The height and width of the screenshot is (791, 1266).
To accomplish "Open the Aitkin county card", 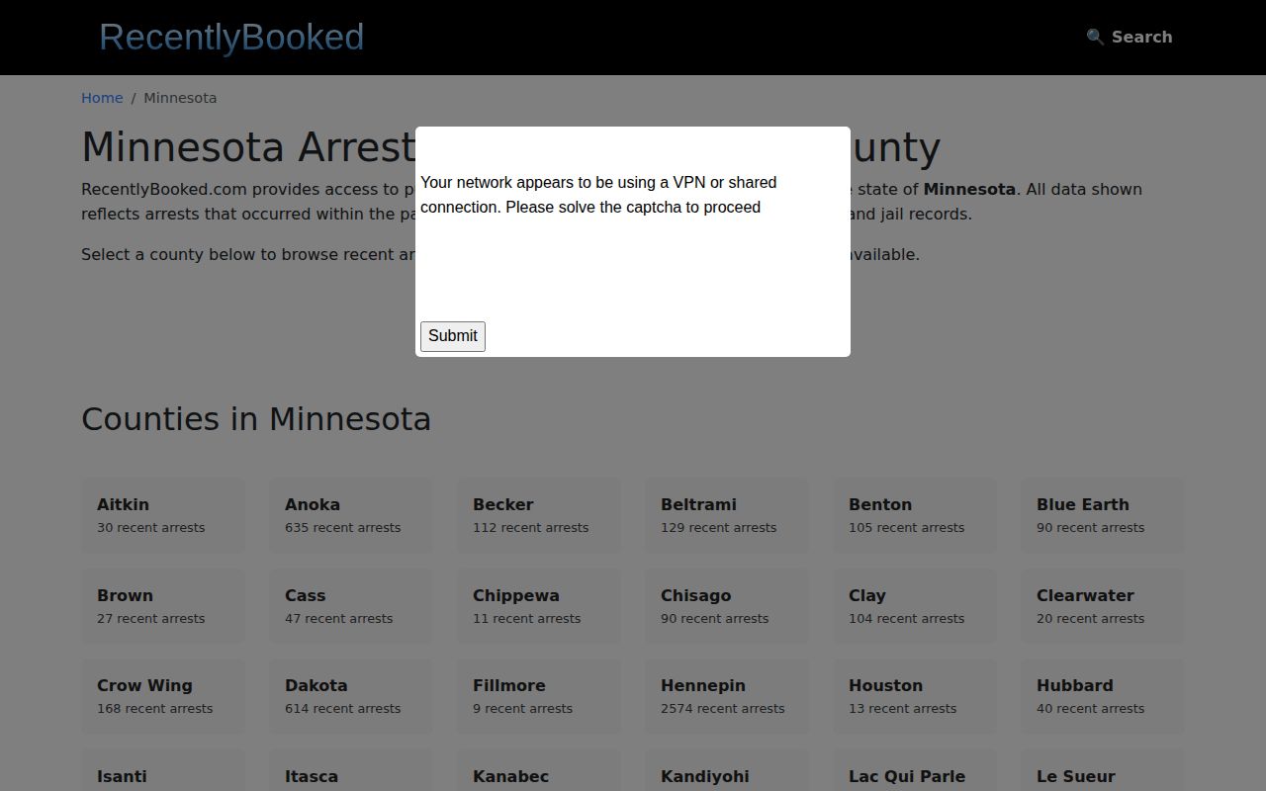I will (163, 514).
